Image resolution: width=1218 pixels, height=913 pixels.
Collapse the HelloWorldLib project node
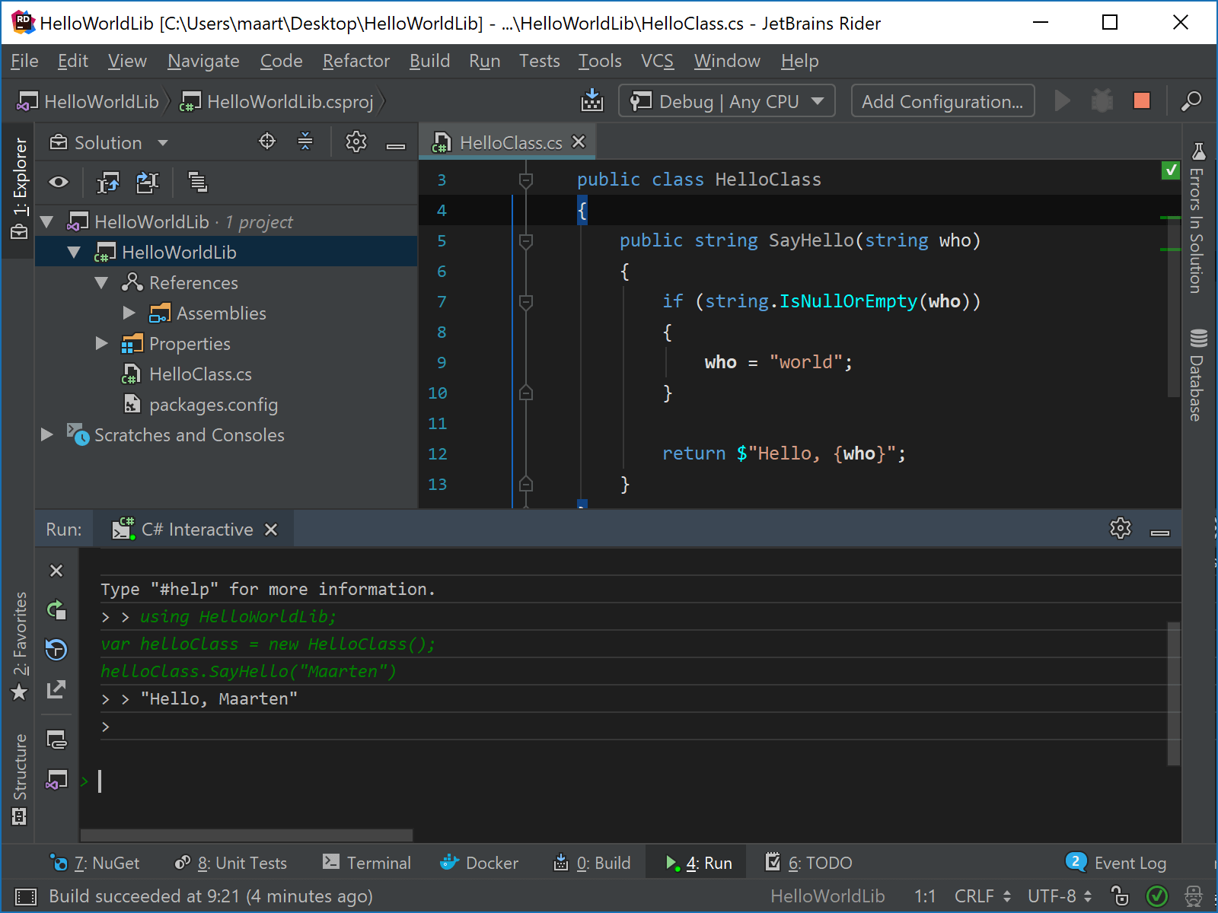pos(74,253)
